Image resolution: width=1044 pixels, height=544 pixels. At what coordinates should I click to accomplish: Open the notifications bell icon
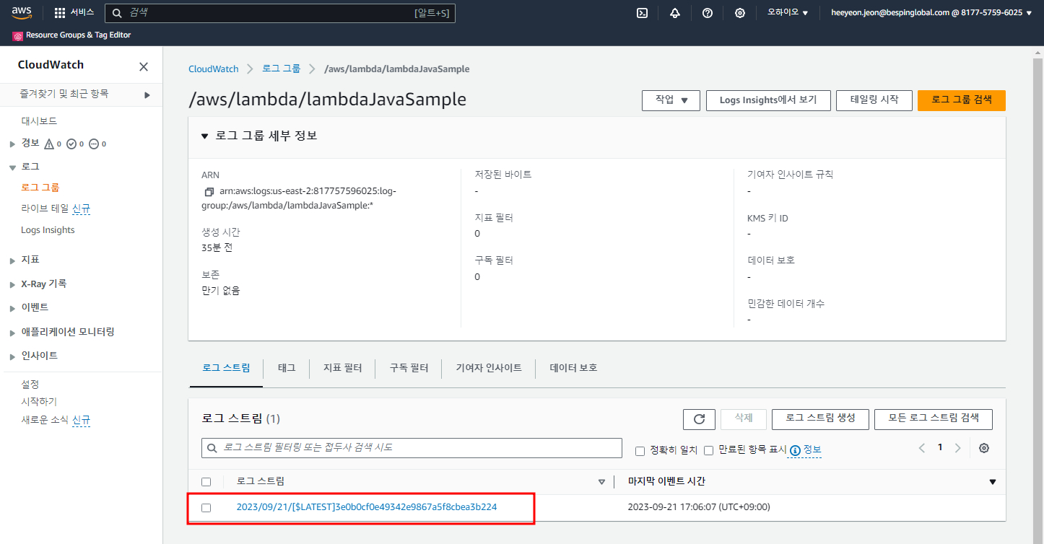click(675, 13)
